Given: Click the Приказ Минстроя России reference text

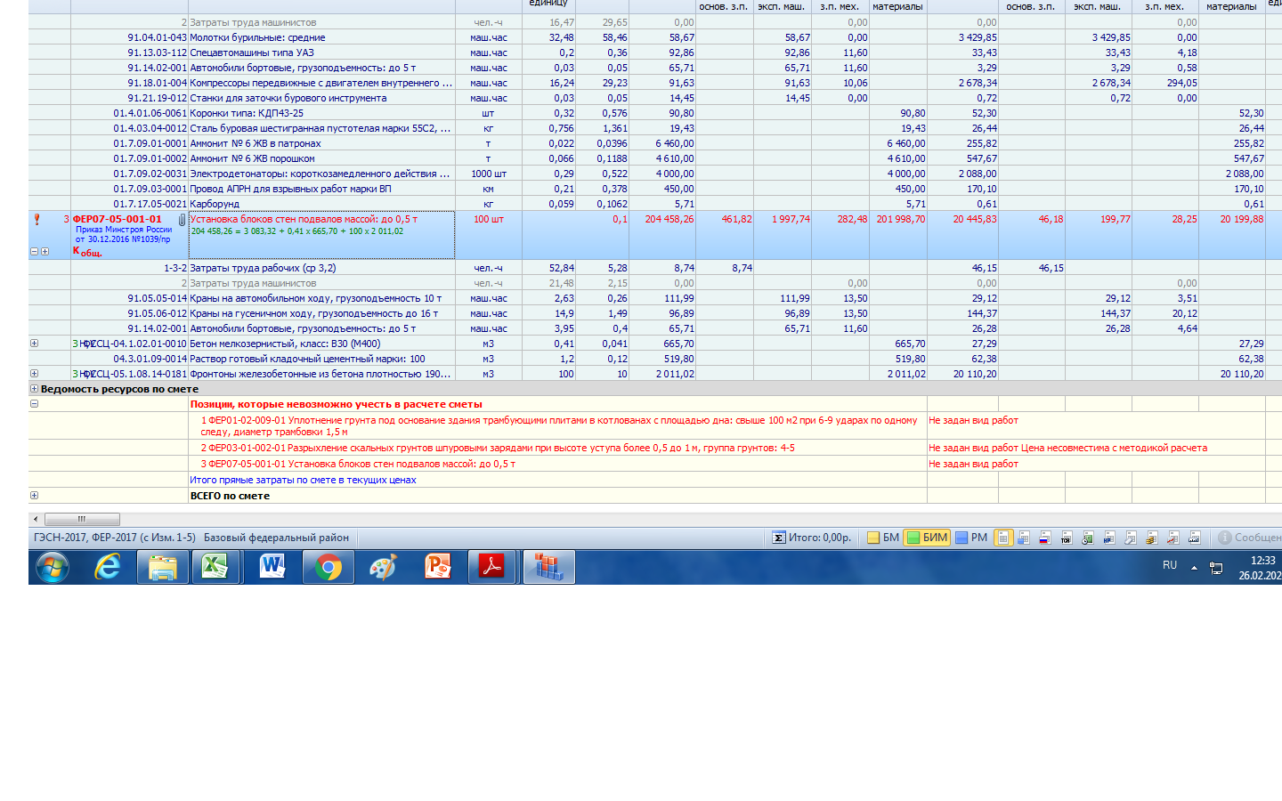Looking at the screenshot, I should 124,234.
